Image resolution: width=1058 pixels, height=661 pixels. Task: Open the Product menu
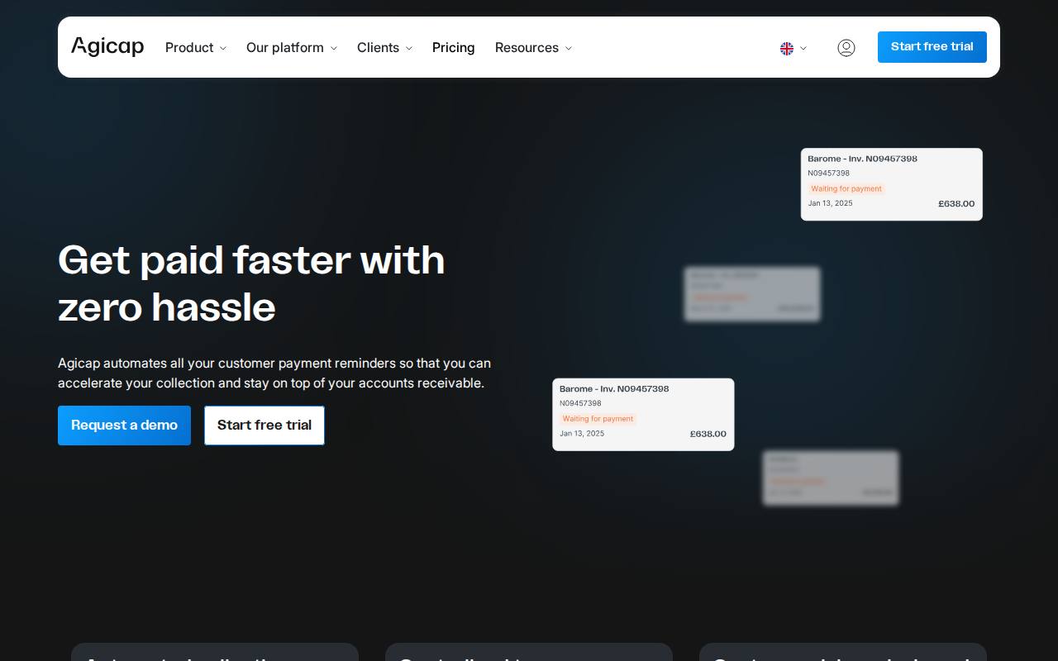(189, 48)
